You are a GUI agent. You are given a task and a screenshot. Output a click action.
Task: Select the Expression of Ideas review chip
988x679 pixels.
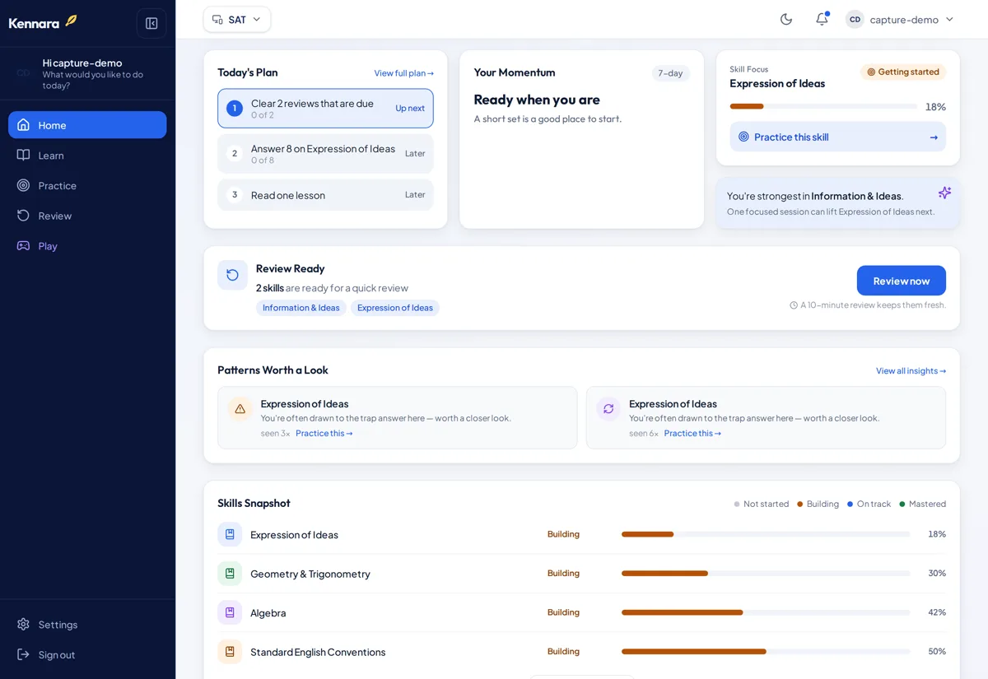click(395, 308)
